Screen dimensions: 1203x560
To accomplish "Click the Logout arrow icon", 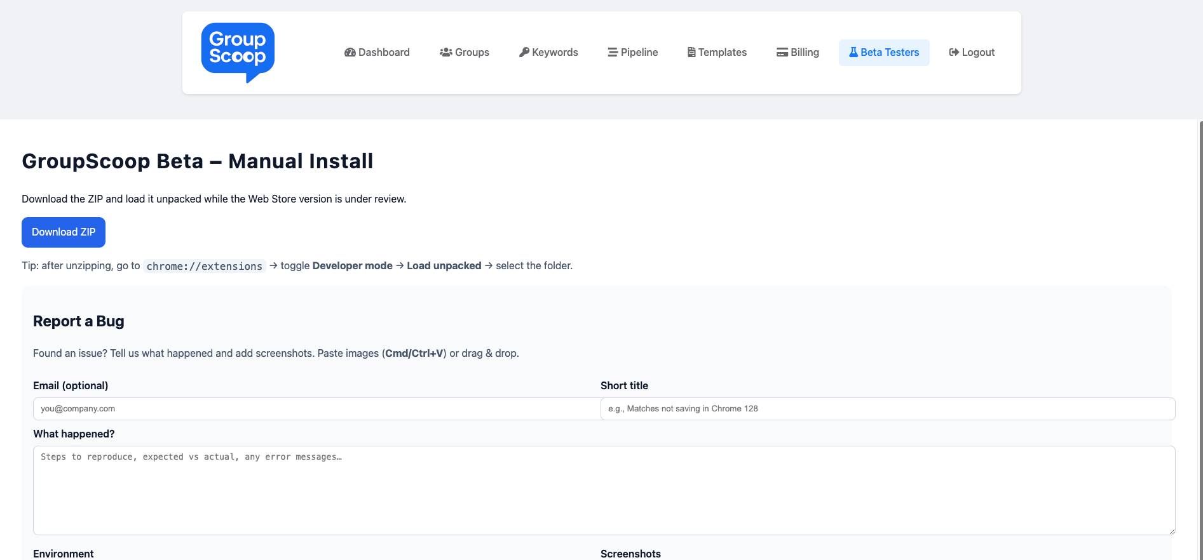I will pos(954,53).
